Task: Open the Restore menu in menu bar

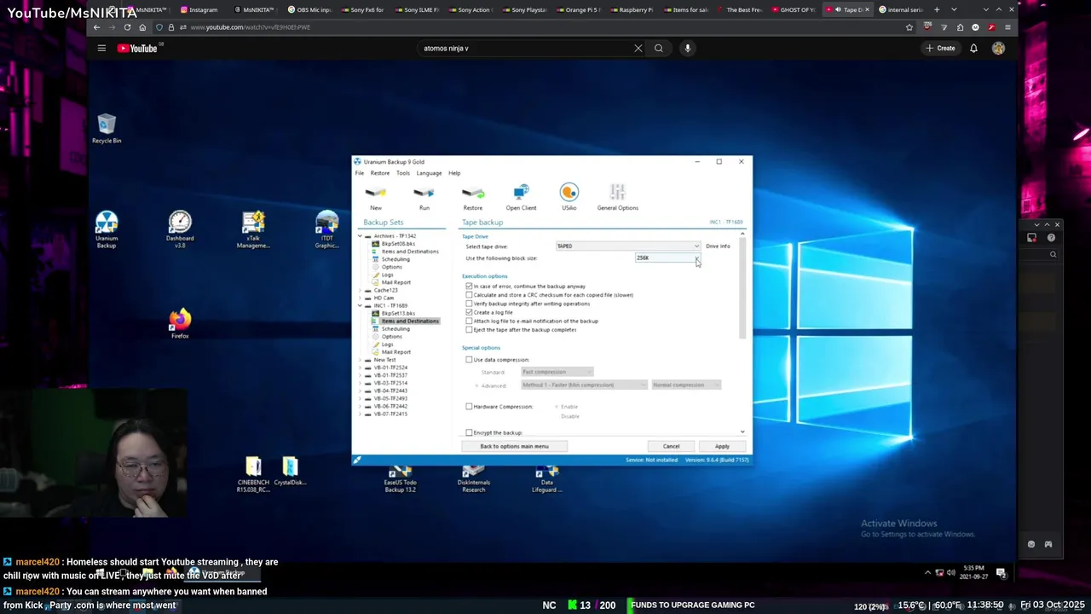Action: point(380,173)
